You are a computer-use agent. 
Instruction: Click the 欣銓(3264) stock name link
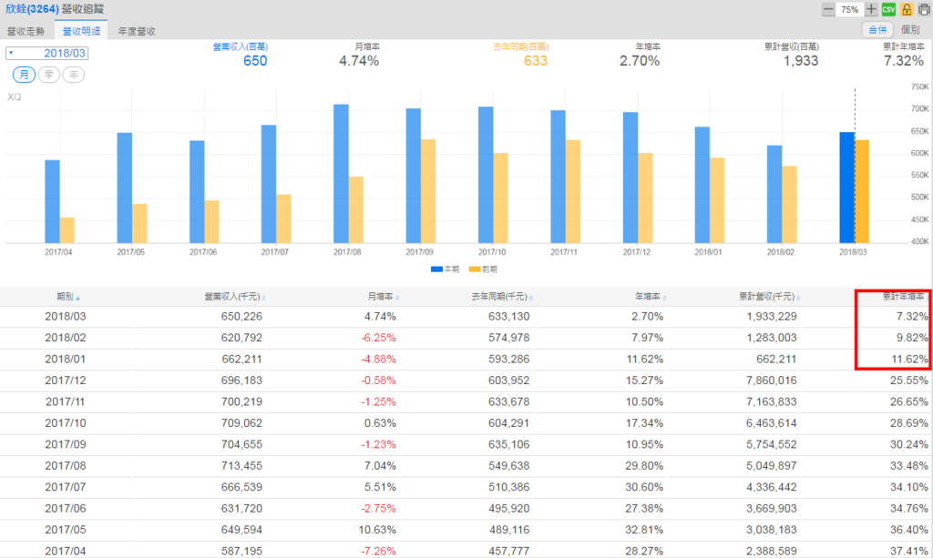coord(32,9)
